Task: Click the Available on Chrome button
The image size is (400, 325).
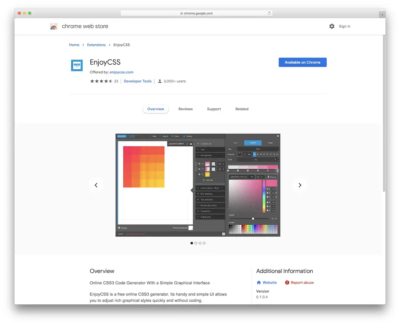Action: click(x=303, y=62)
